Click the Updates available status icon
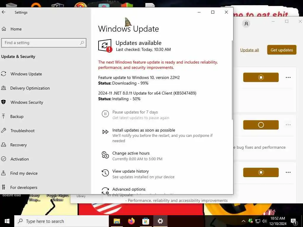303x227 pixels. [105, 46]
